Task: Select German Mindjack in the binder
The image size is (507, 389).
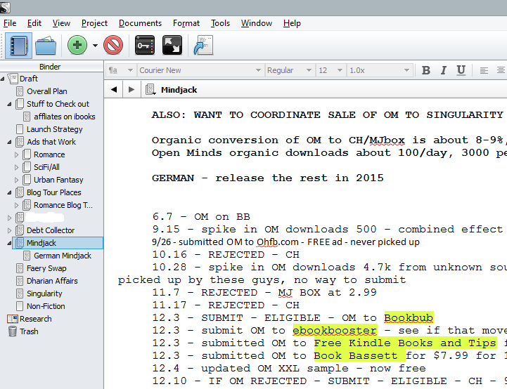Action: pos(62,256)
